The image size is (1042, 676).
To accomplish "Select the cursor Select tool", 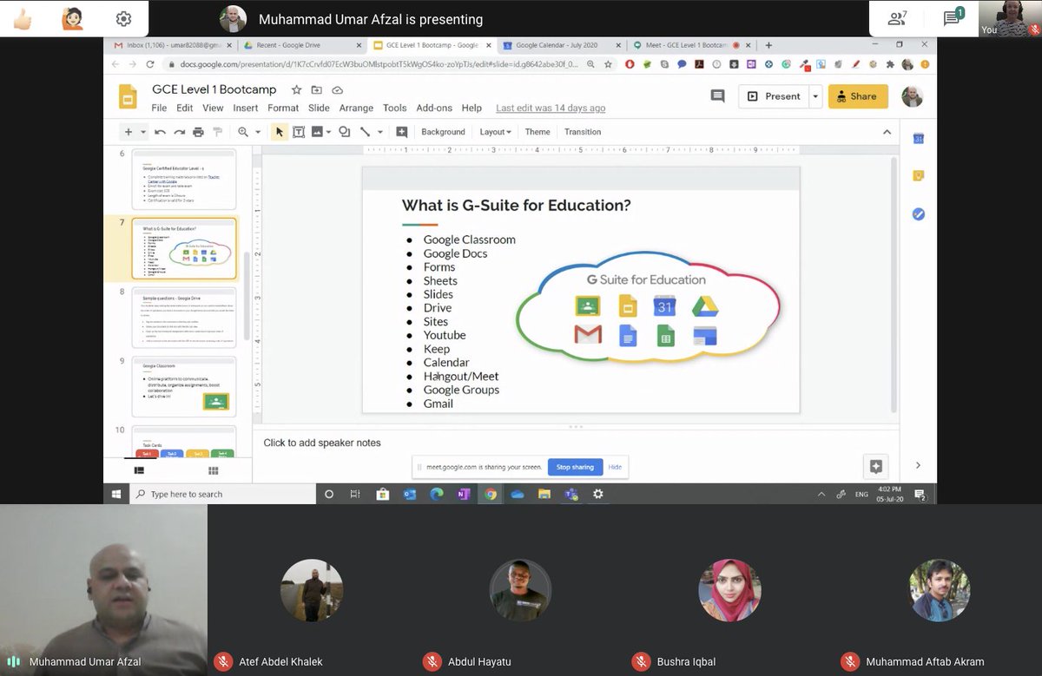I will [x=279, y=132].
